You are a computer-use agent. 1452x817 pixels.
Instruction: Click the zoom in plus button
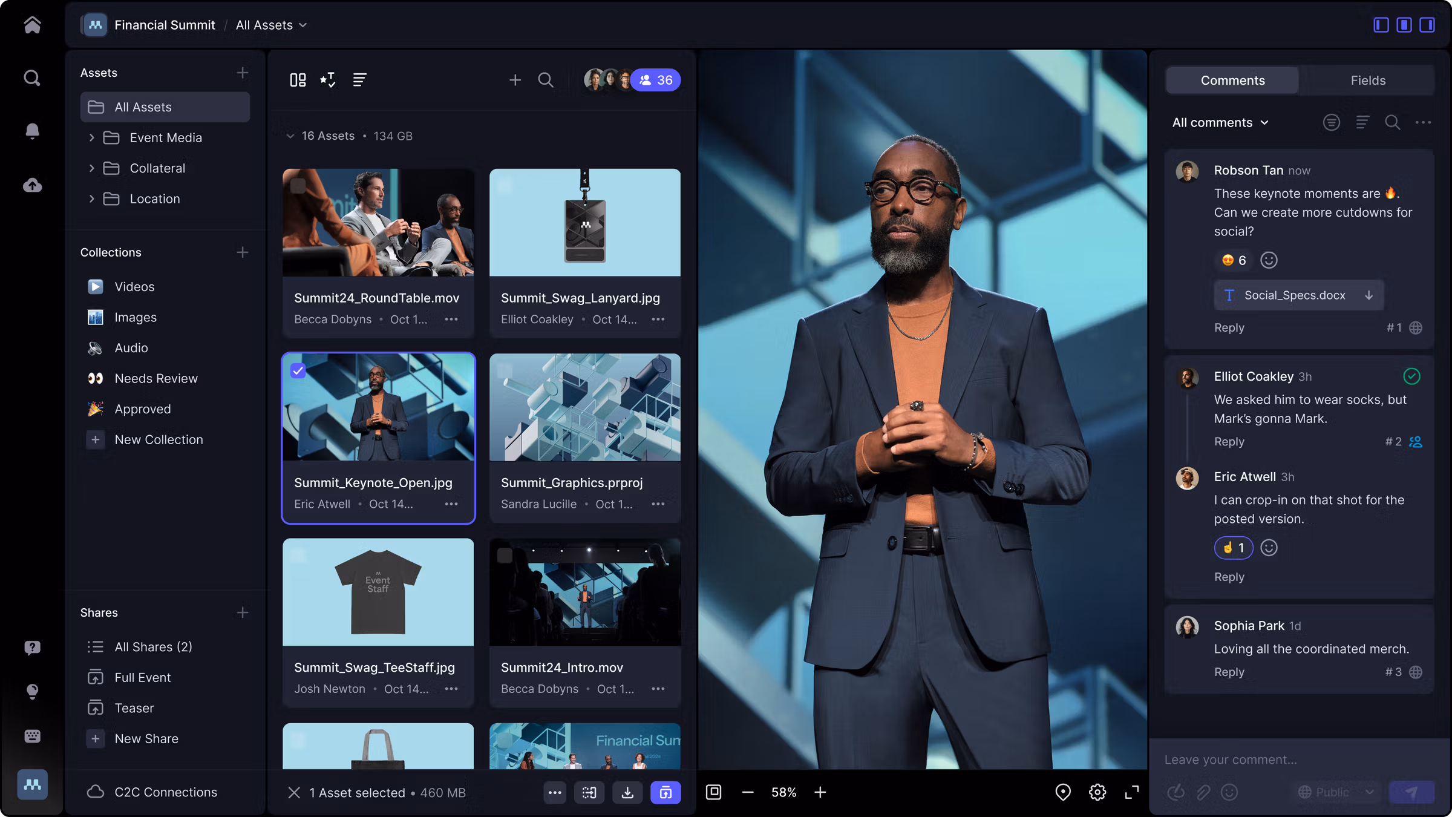point(820,792)
